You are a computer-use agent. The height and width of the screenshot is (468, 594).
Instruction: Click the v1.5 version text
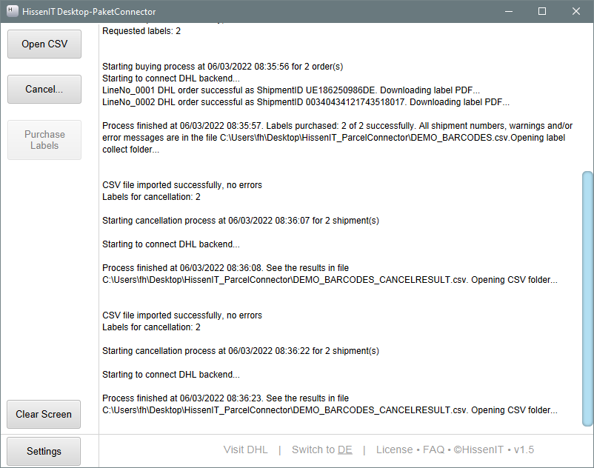[x=524, y=449]
